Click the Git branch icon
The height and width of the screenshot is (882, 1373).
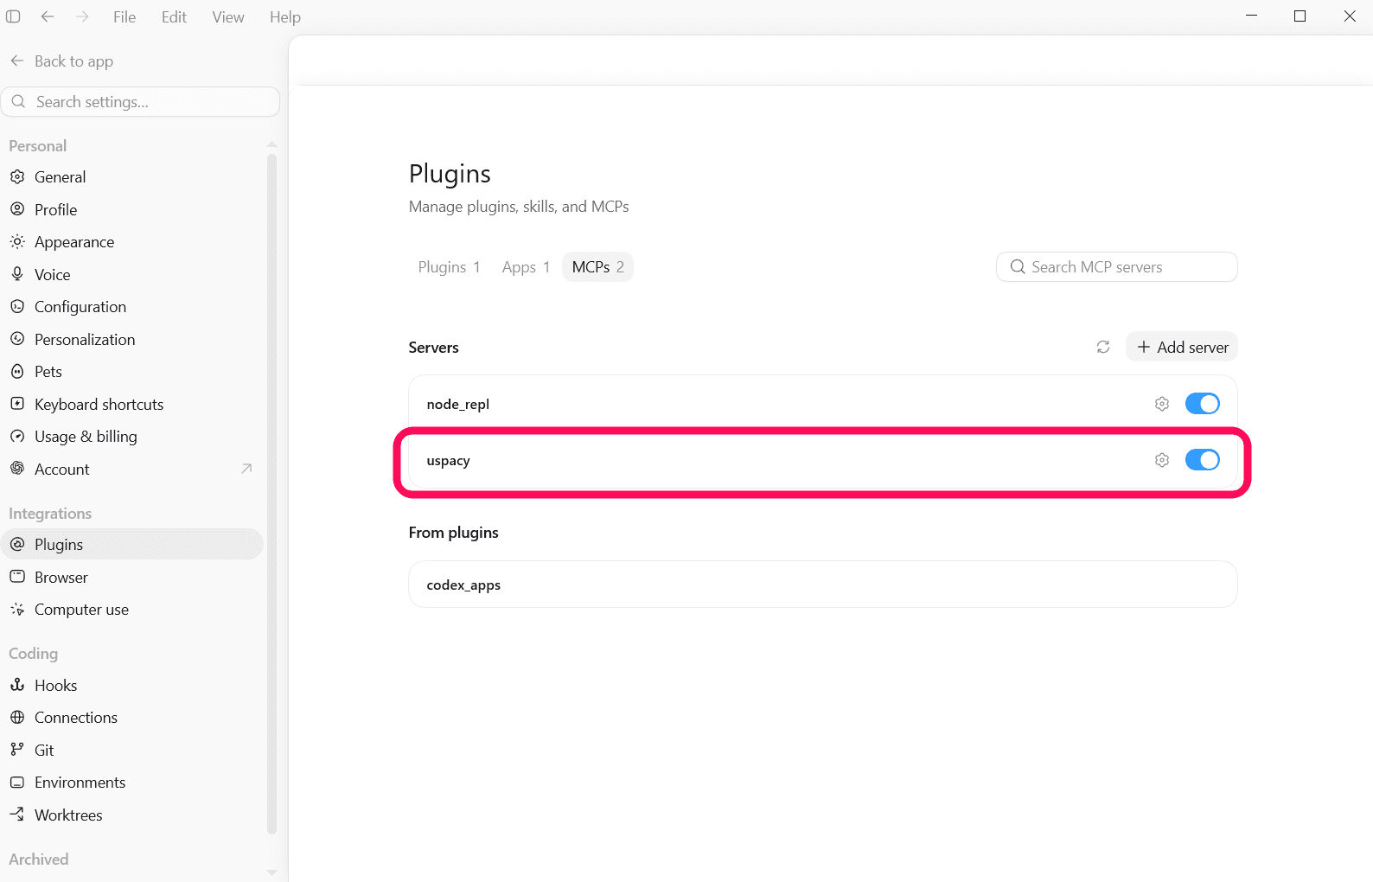click(17, 750)
